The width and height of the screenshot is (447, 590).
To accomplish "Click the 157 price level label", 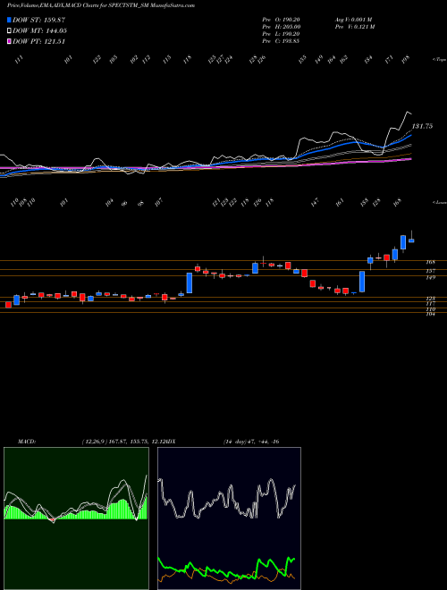I will tap(431, 271).
